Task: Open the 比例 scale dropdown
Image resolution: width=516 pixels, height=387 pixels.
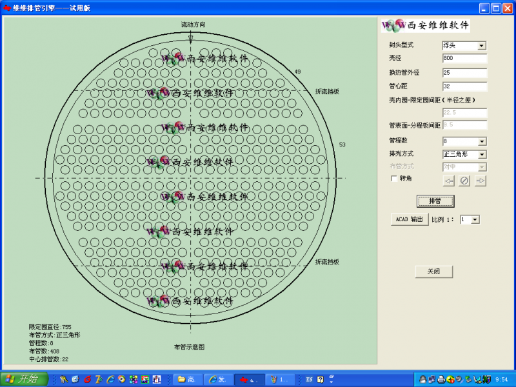Action: coord(475,219)
